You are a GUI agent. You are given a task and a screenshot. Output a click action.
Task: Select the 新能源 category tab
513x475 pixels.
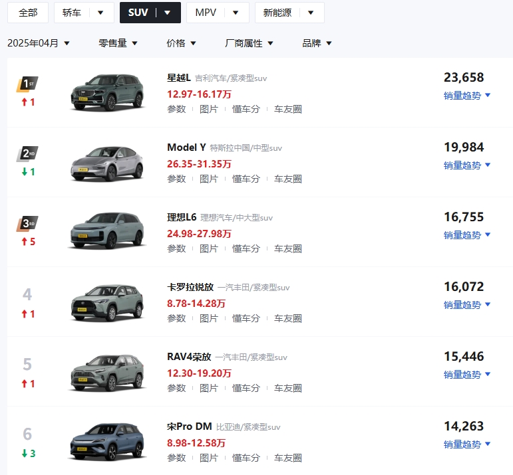point(277,13)
